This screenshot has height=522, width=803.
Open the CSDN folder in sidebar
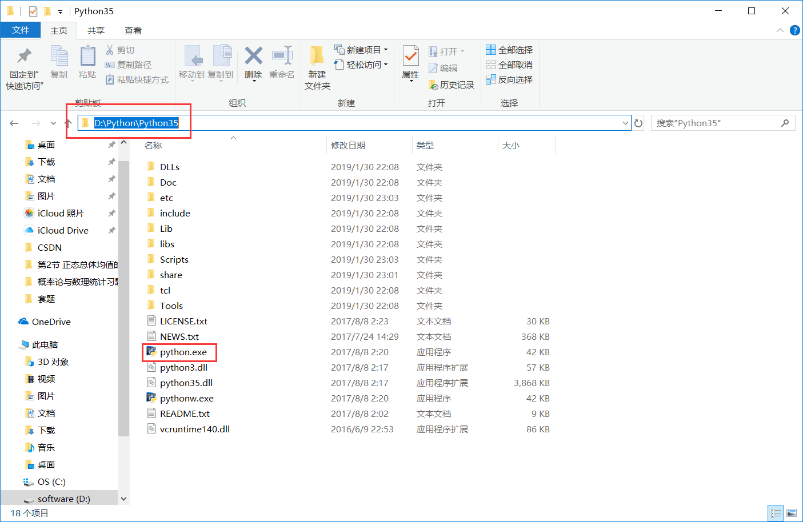pos(49,247)
